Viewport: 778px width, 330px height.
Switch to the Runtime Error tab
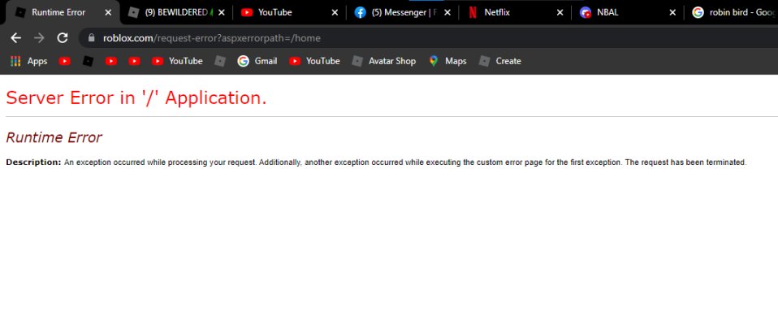pos(58,12)
